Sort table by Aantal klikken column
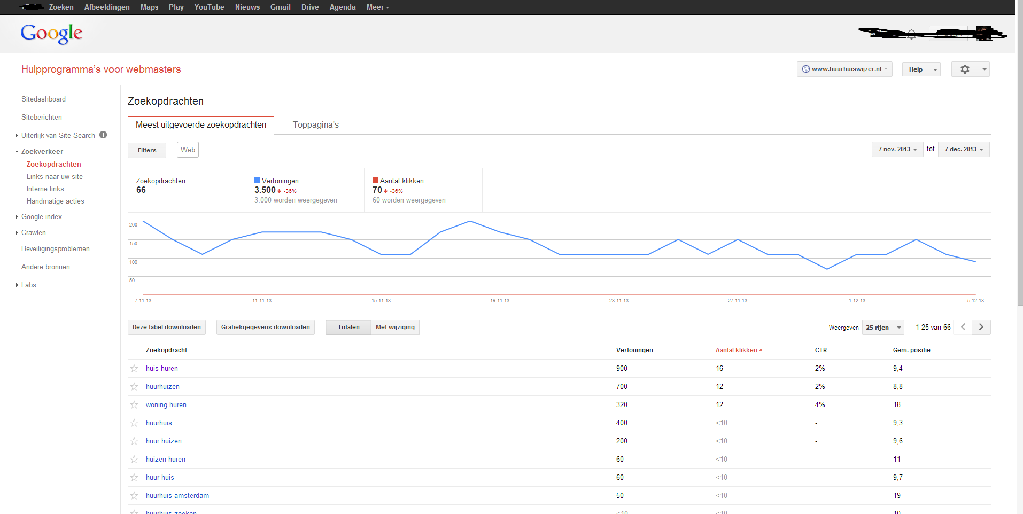The width and height of the screenshot is (1023, 514). click(x=739, y=350)
